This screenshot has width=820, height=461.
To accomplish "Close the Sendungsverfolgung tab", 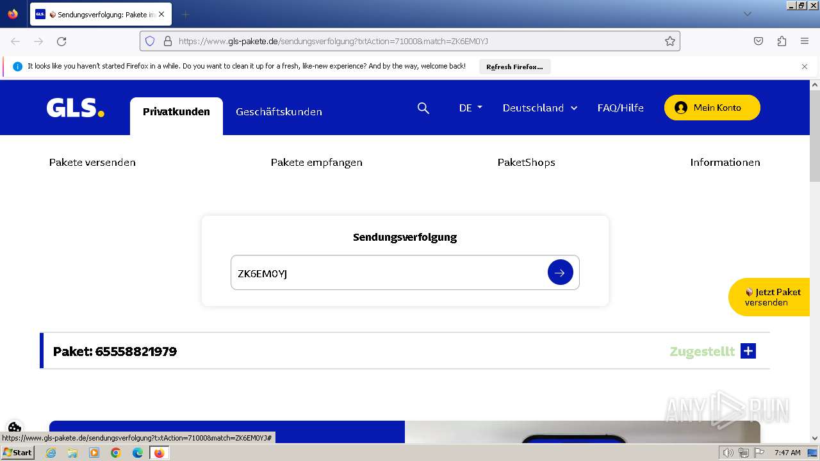I will click(x=161, y=14).
